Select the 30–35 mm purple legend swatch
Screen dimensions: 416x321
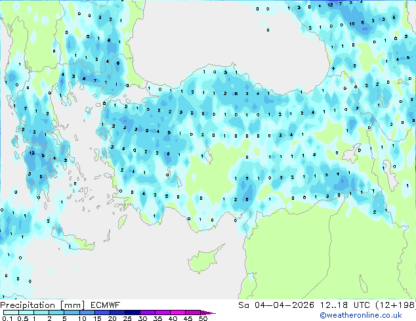(x=148, y=312)
